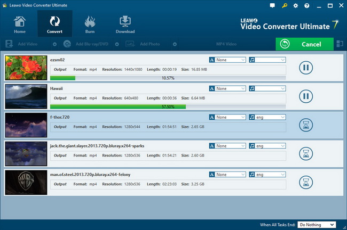Maximize the Leawo window
The image size is (347, 230).
tap(330, 6)
